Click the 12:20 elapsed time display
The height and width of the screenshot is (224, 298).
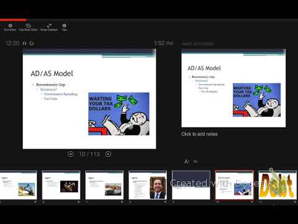[12, 43]
